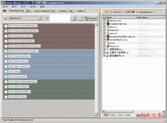Viewport: 167px width, 123px height.
Task: Click the Case & Wildcards tab icon
Action: coord(29,11)
